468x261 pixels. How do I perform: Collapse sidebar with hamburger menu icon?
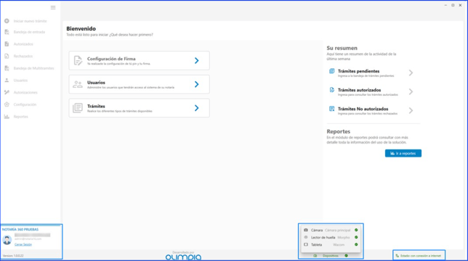[x=53, y=7]
